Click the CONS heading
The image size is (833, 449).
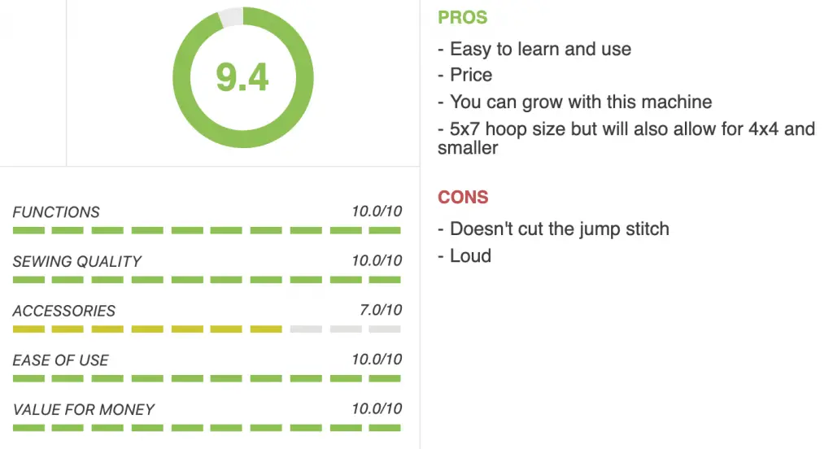[463, 197]
